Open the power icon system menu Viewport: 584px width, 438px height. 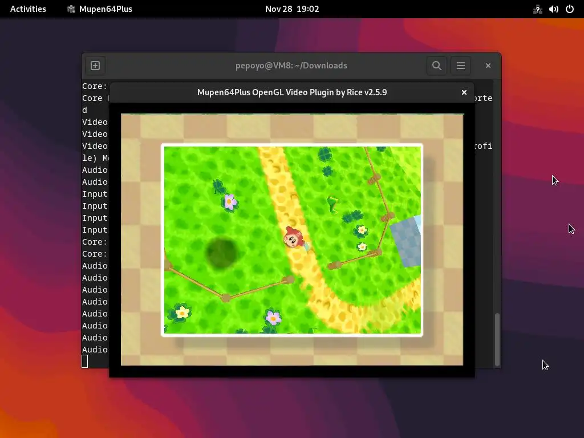(570, 9)
